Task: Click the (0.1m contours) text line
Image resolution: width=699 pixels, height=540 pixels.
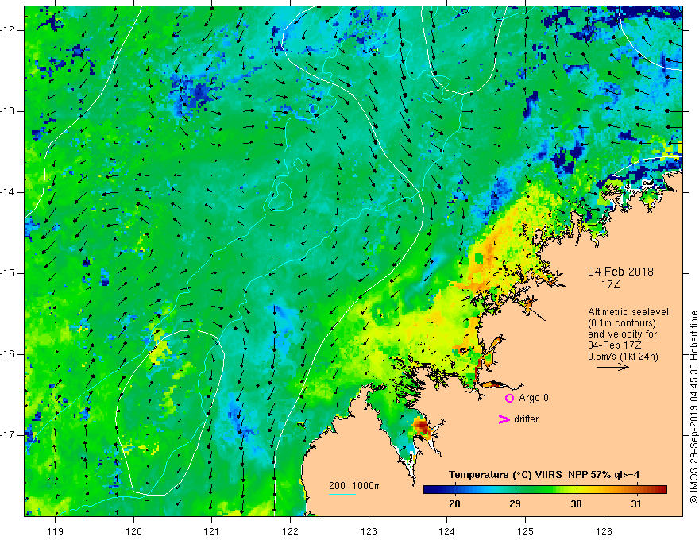Action: (x=622, y=323)
